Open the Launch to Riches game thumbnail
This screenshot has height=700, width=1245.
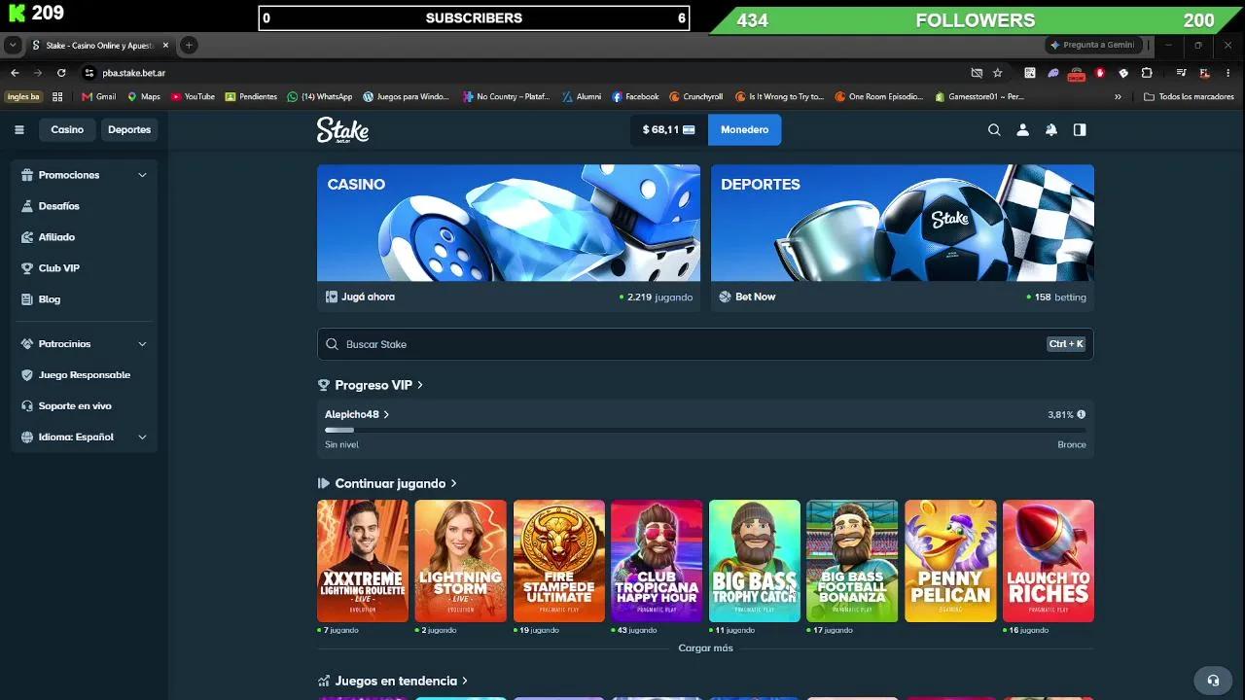pyautogui.click(x=1049, y=561)
